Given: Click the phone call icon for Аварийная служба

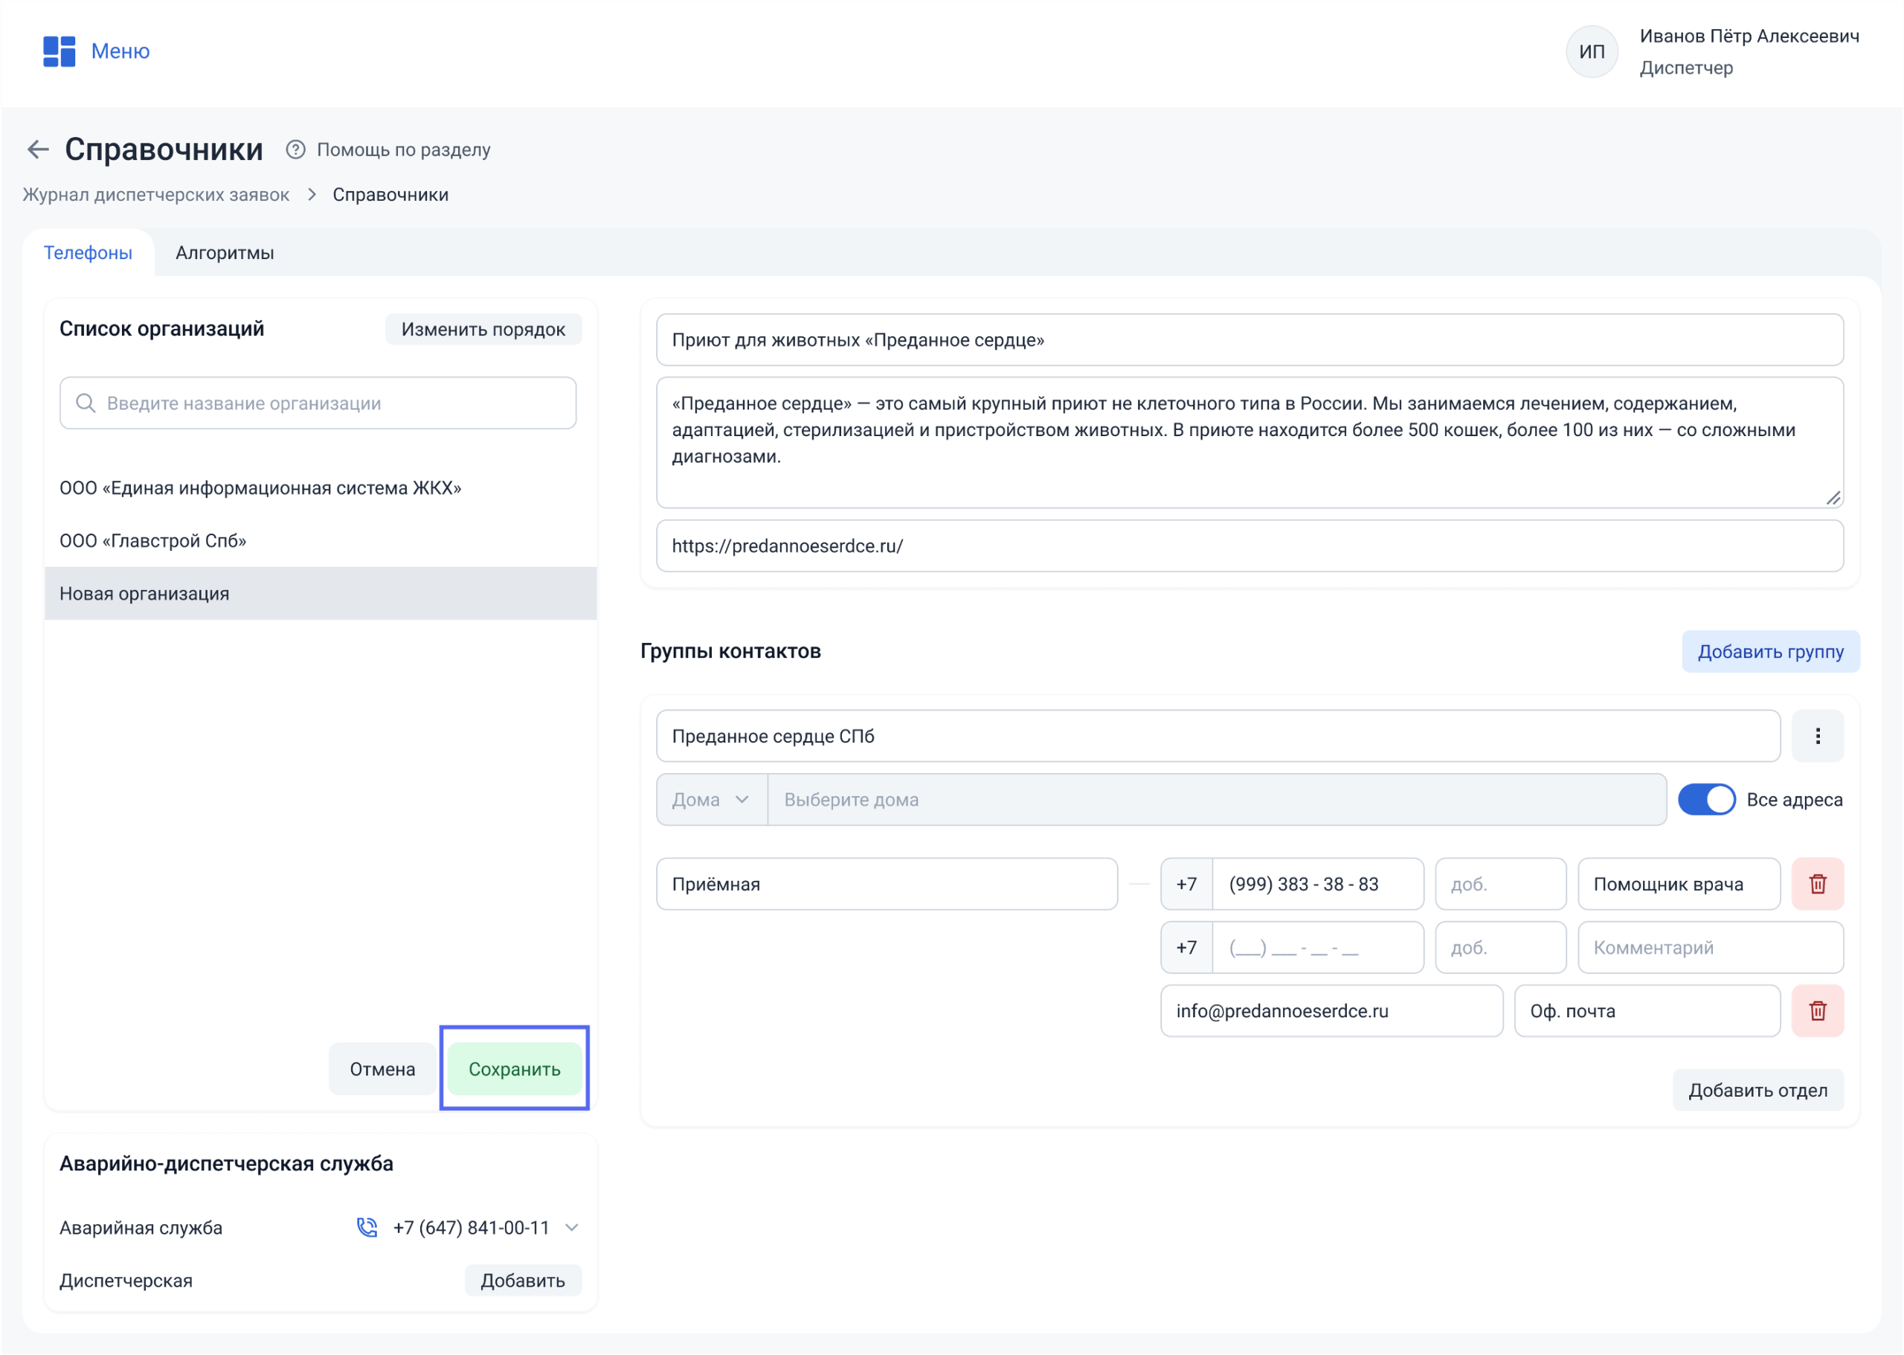Looking at the screenshot, I should [367, 1227].
